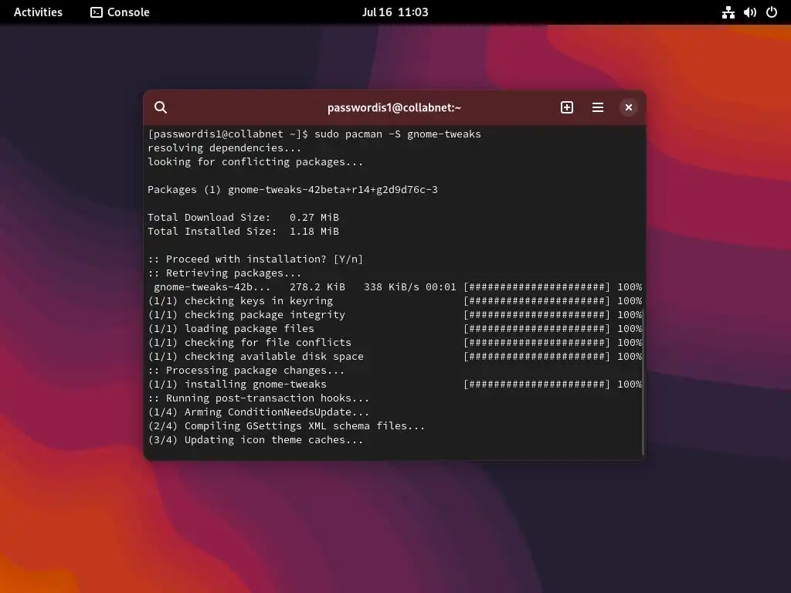Open the terminal search icon
Viewport: 791px width, 593px height.
coord(161,107)
